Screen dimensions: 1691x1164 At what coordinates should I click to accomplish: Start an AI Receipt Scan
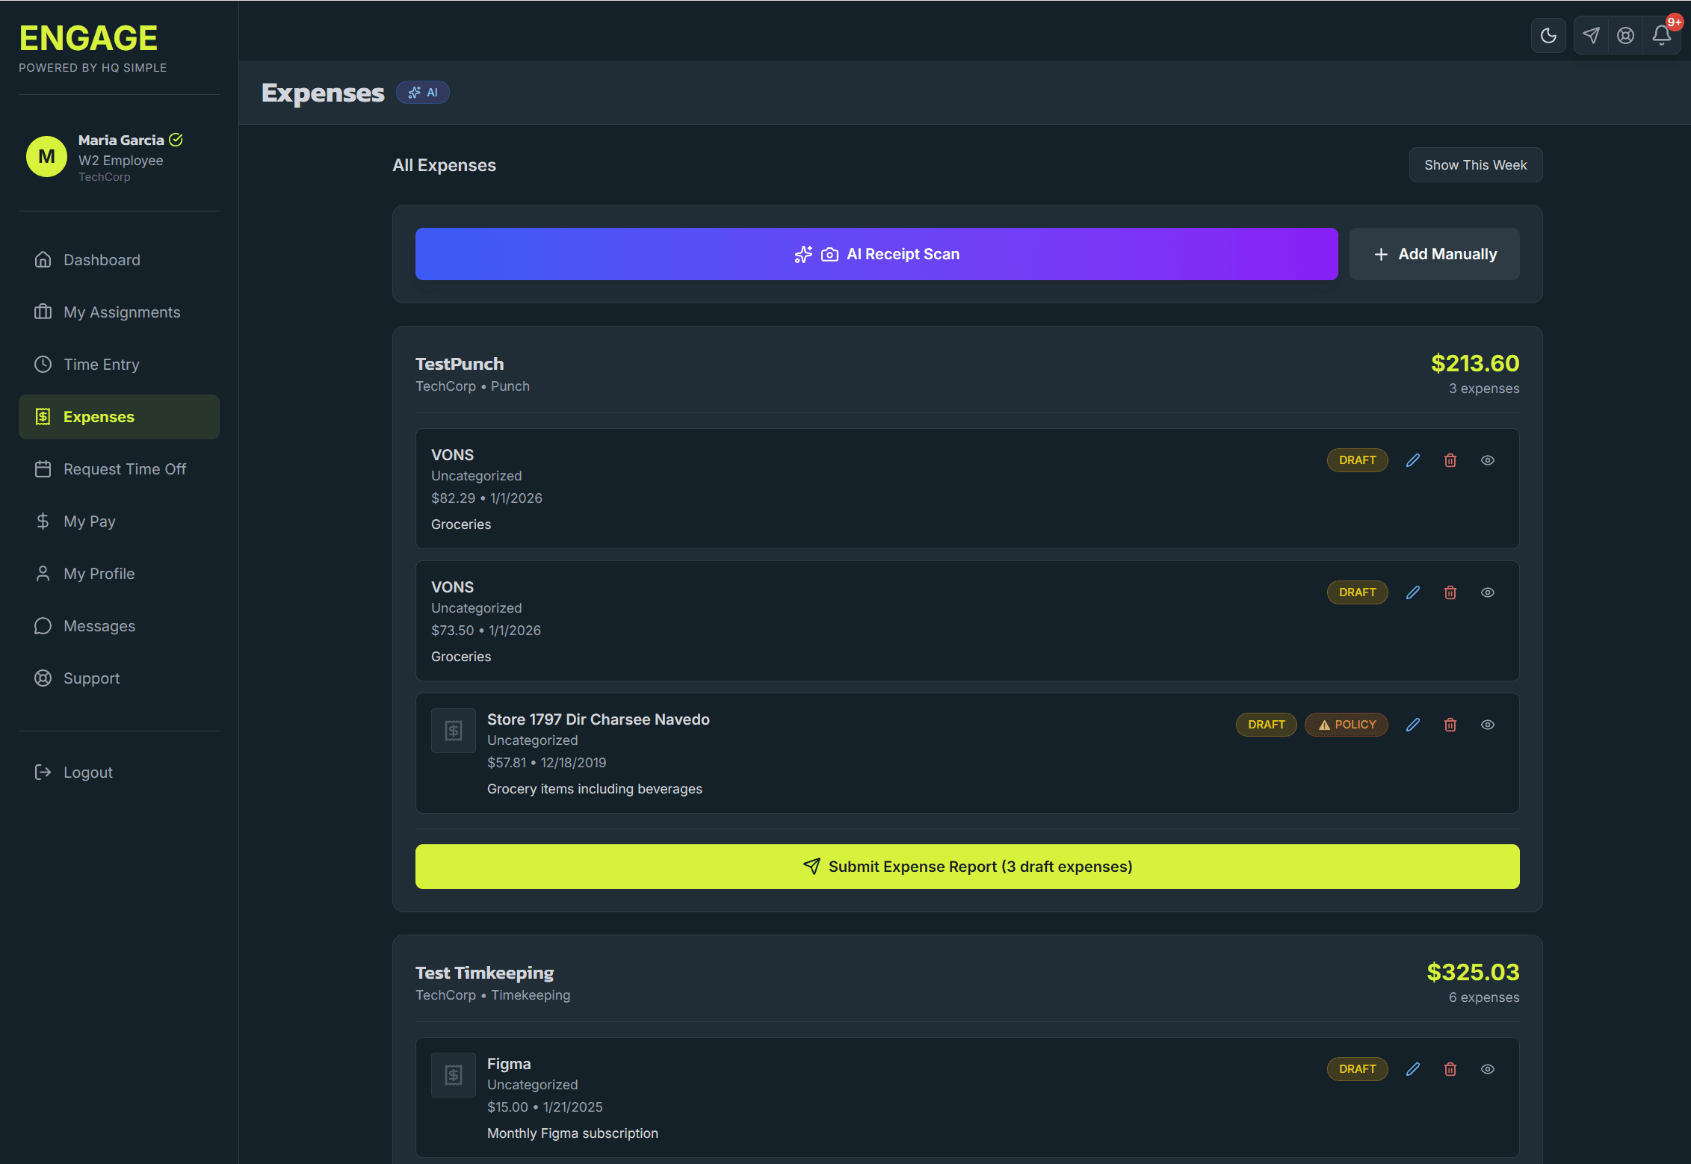(877, 254)
